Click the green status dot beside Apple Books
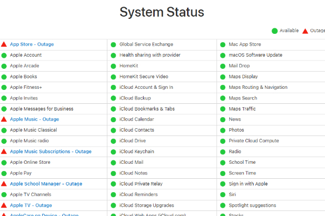The image size is (325, 216). tap(4, 77)
